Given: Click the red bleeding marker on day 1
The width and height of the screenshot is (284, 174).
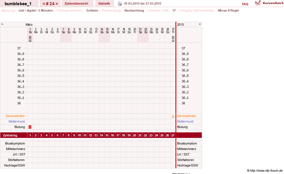Looking at the screenshot, I should pos(30,127).
